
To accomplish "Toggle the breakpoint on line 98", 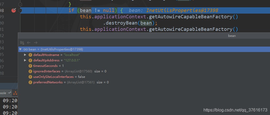I will coord(14,10).
